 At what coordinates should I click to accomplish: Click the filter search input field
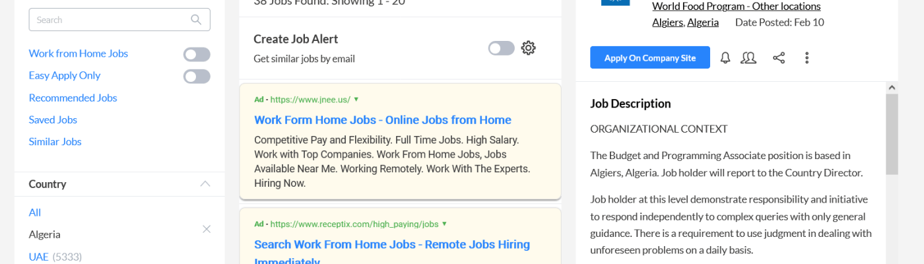[109, 20]
